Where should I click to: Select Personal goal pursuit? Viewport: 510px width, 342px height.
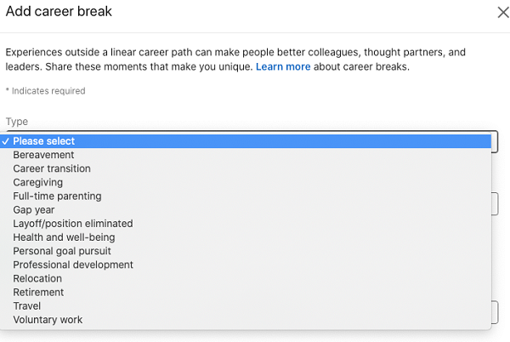click(x=246, y=251)
